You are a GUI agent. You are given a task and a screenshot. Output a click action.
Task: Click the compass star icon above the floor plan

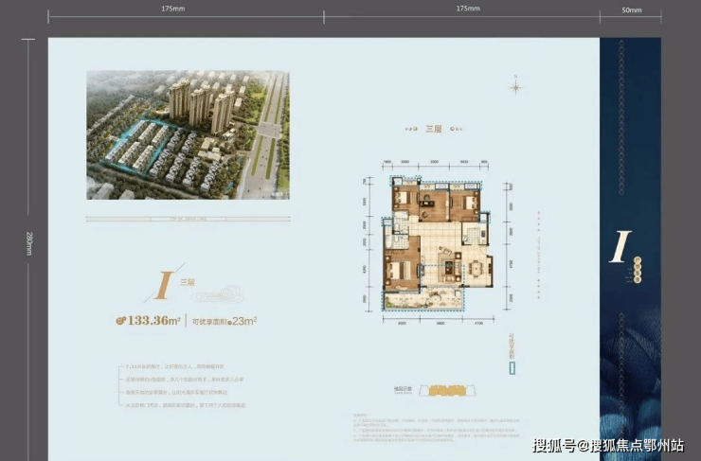(516, 87)
